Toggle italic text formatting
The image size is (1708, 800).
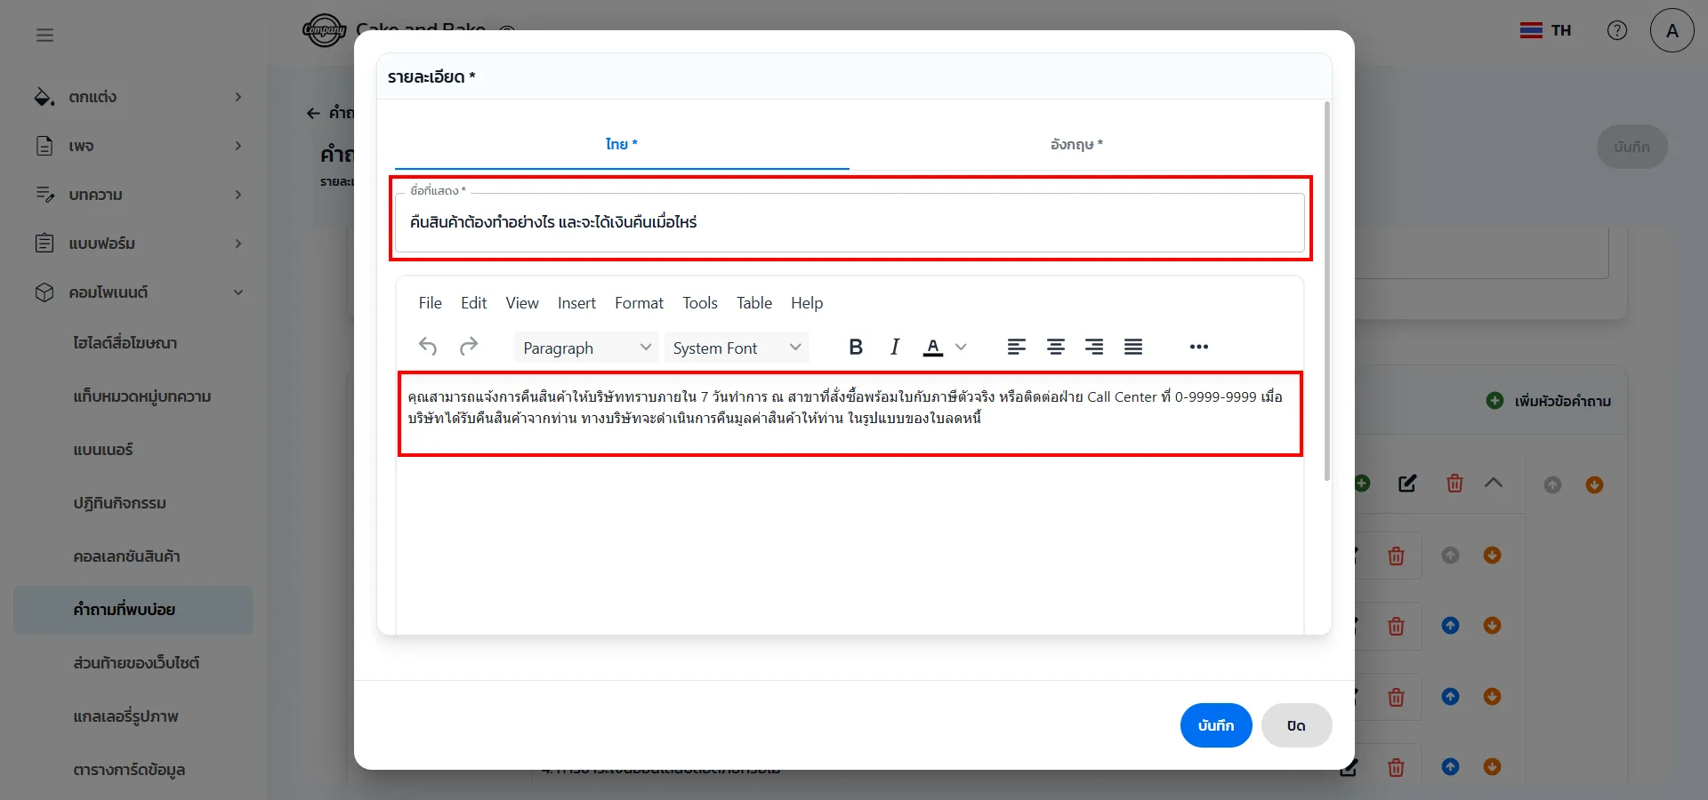[895, 348]
